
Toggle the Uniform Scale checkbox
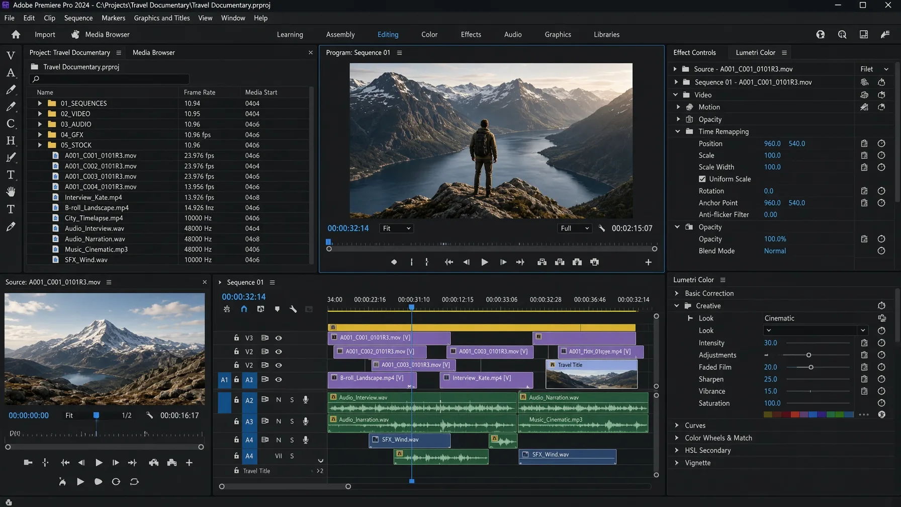pos(702,179)
